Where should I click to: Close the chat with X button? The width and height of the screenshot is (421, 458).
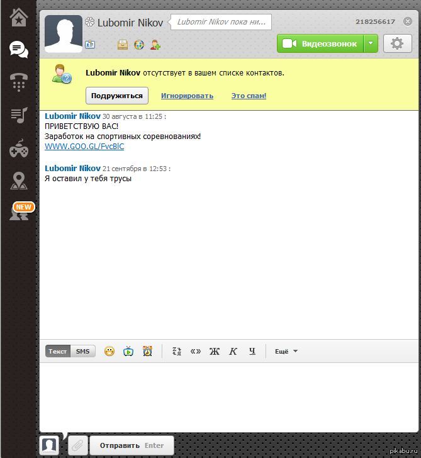408,21
